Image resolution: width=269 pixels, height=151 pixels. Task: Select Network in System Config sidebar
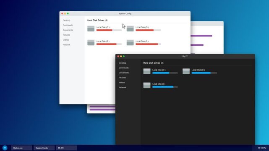(x=66, y=45)
